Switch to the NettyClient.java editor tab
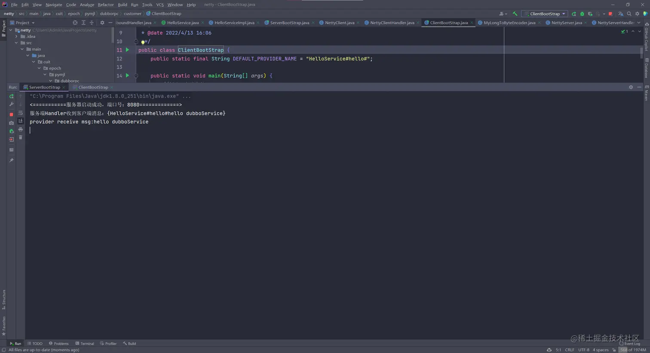The image size is (650, 353). (x=339, y=23)
